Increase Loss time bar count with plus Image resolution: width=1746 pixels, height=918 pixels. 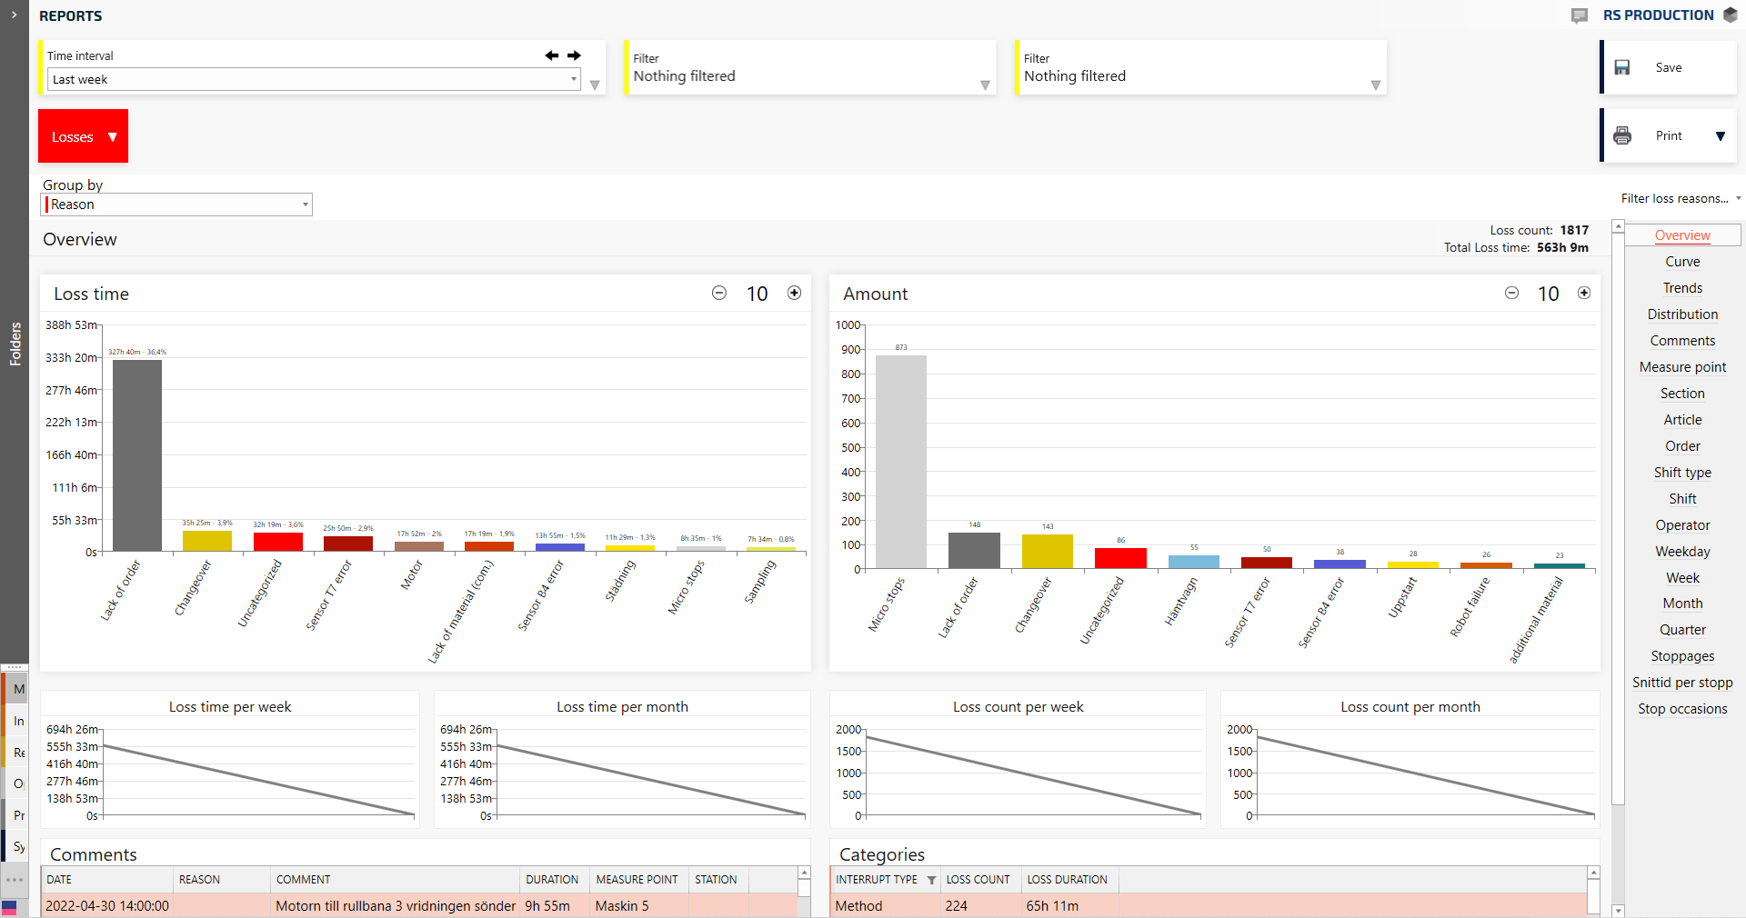(x=794, y=293)
